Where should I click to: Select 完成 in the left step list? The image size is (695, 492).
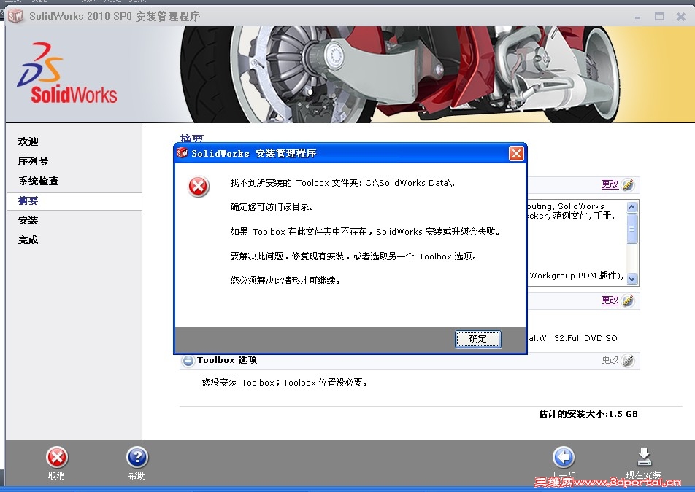[x=28, y=241]
